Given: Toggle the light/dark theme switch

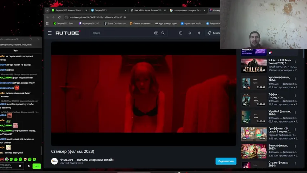Looking at the screenshot, I should (x=199, y=33).
